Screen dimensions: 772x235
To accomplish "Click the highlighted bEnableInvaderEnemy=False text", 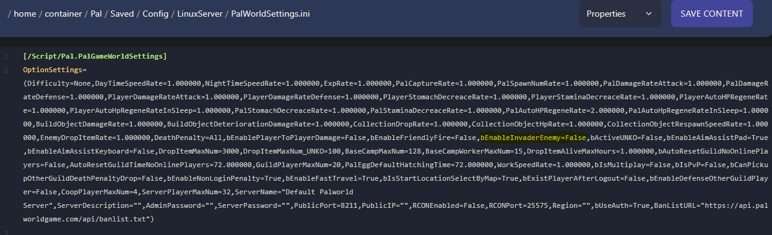I will (x=533, y=138).
